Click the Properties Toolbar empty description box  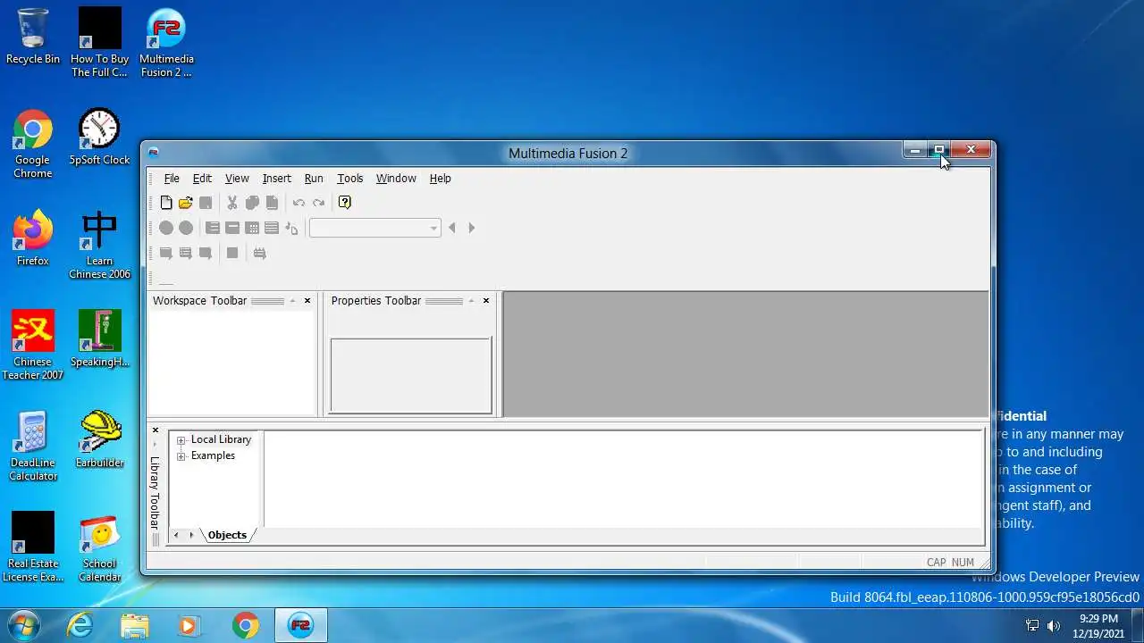[411, 375]
